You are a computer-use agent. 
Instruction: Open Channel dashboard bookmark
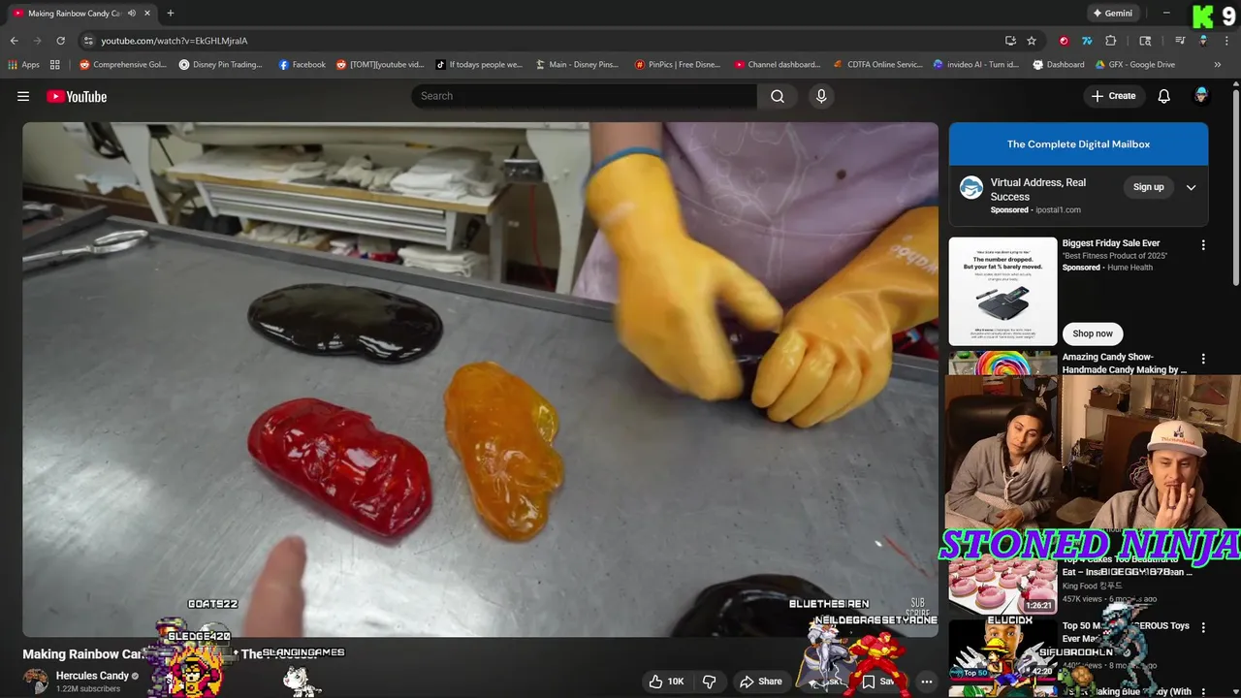pos(778,65)
